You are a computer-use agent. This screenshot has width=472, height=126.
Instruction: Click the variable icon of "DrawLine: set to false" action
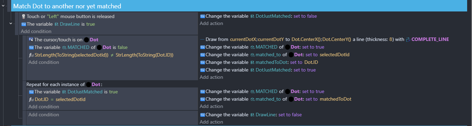point(202,115)
